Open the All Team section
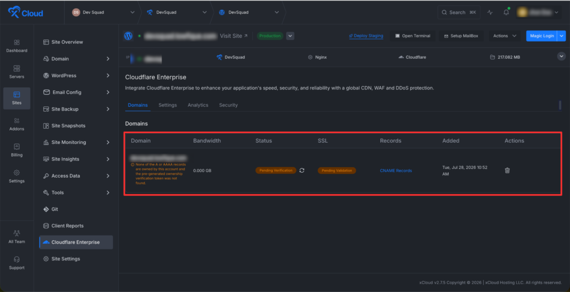 click(x=17, y=237)
